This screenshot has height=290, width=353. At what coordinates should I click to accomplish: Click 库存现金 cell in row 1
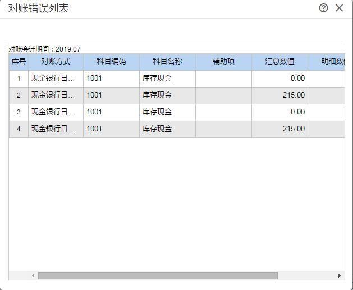pos(167,79)
